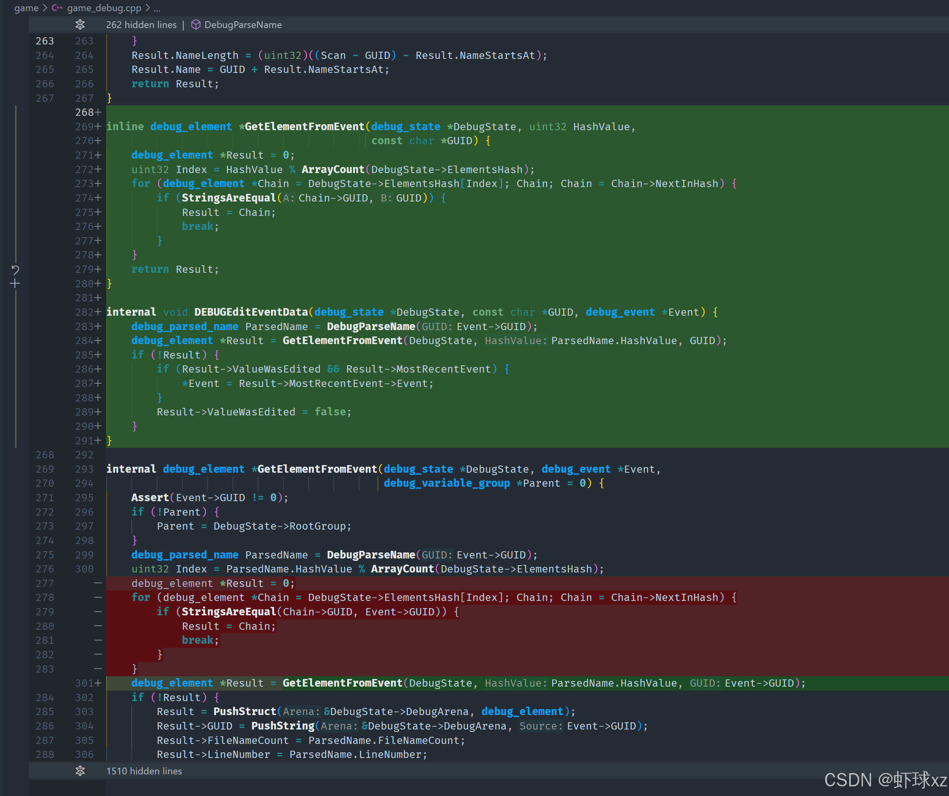Viewport: 949px width, 796px height.
Task: Click unfold icon beside 1510 hidden lines
Action: tap(80, 771)
